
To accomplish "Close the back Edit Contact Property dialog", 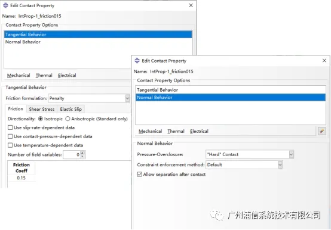I will (x=191, y=5).
